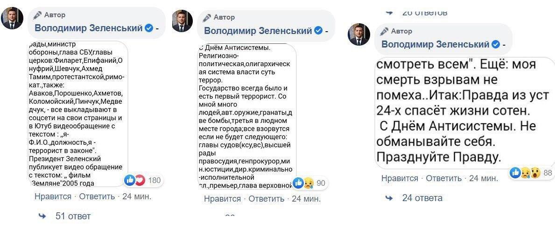Click the verified badge in the right comment
This screenshot has height=230, width=555.
coord(496,44)
